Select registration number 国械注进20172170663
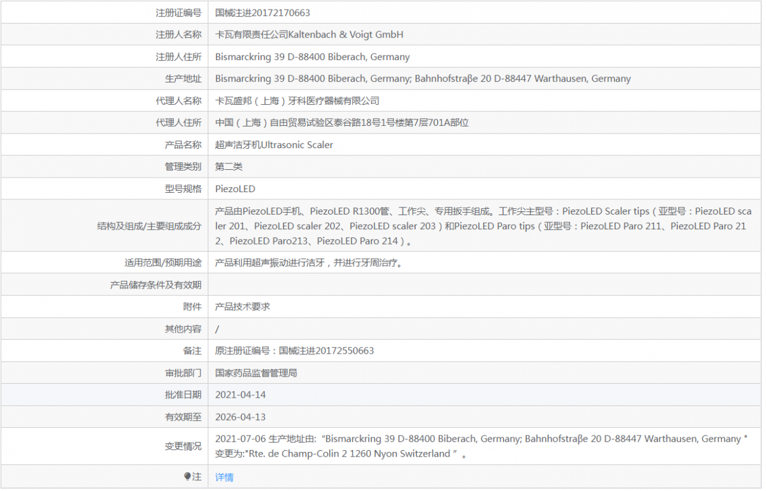The width and height of the screenshot is (766, 491). (x=263, y=13)
